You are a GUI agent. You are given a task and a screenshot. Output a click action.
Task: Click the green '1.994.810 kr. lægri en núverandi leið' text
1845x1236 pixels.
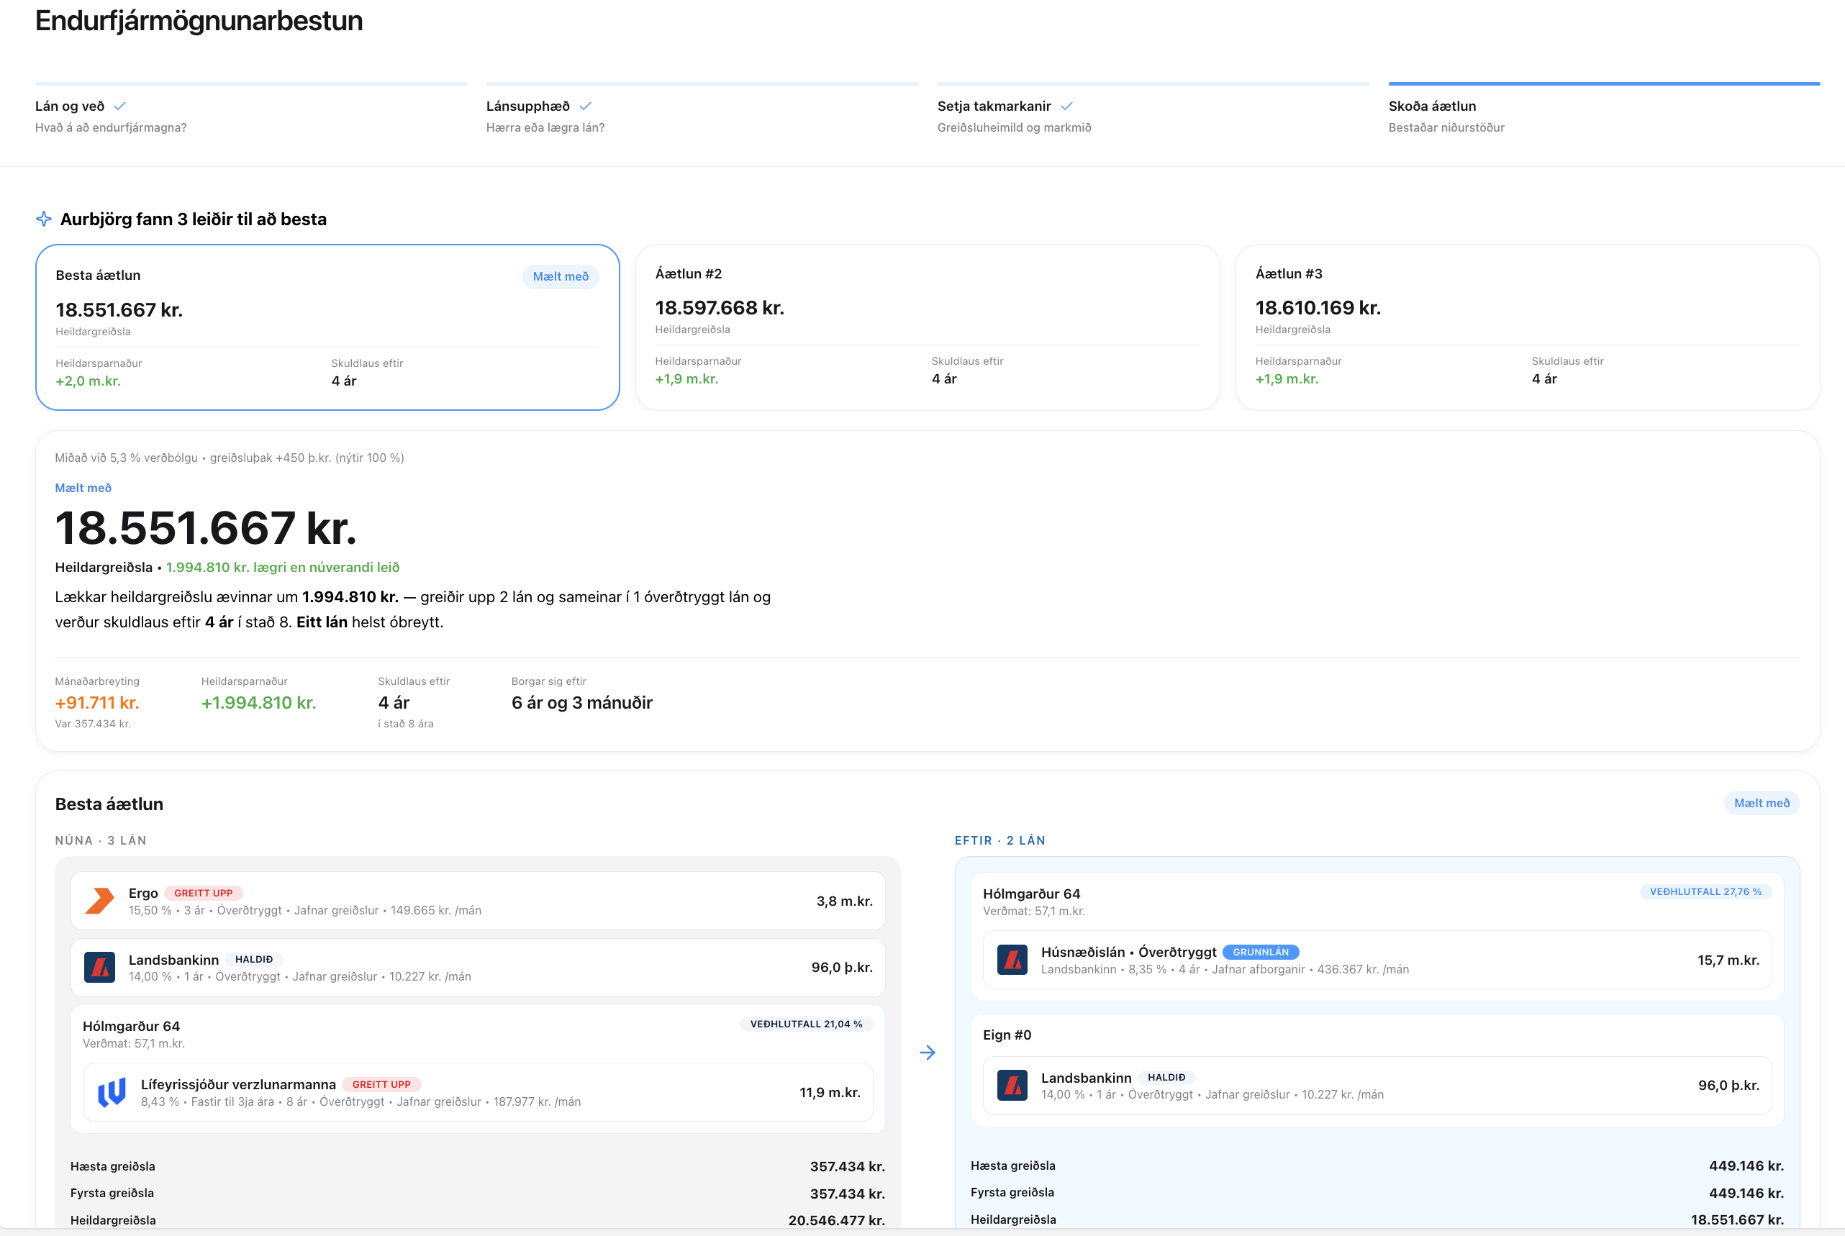(283, 568)
